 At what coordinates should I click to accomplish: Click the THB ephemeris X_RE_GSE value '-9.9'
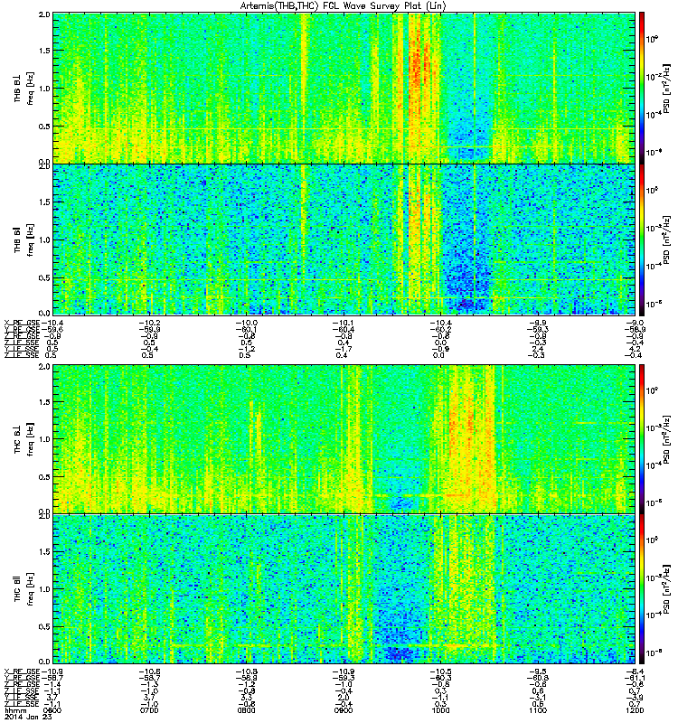pos(538,323)
